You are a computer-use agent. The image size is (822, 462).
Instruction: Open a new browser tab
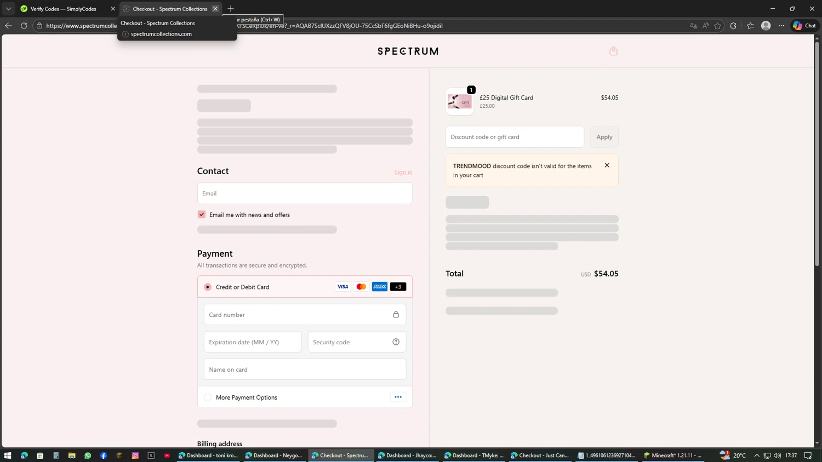(231, 9)
